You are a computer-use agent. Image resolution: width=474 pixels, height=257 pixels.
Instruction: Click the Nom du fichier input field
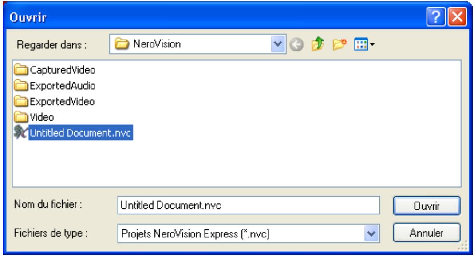tap(249, 206)
